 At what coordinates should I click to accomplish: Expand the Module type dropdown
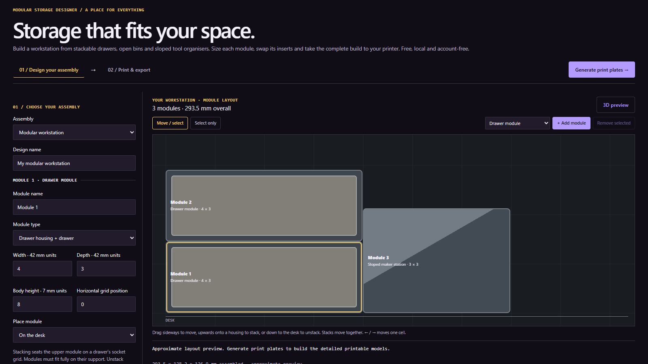point(74,238)
